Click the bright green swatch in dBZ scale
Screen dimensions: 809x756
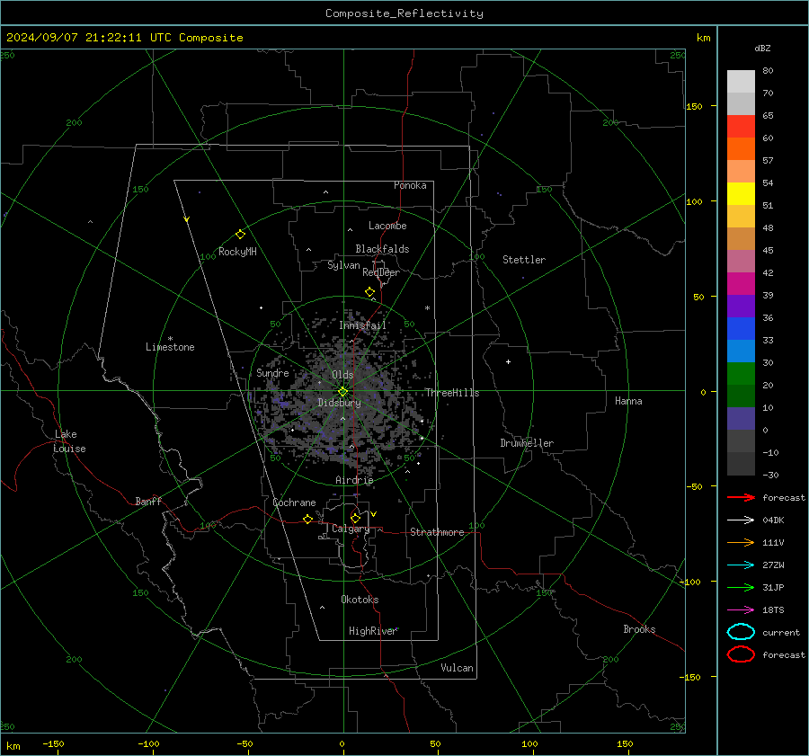tap(741, 374)
